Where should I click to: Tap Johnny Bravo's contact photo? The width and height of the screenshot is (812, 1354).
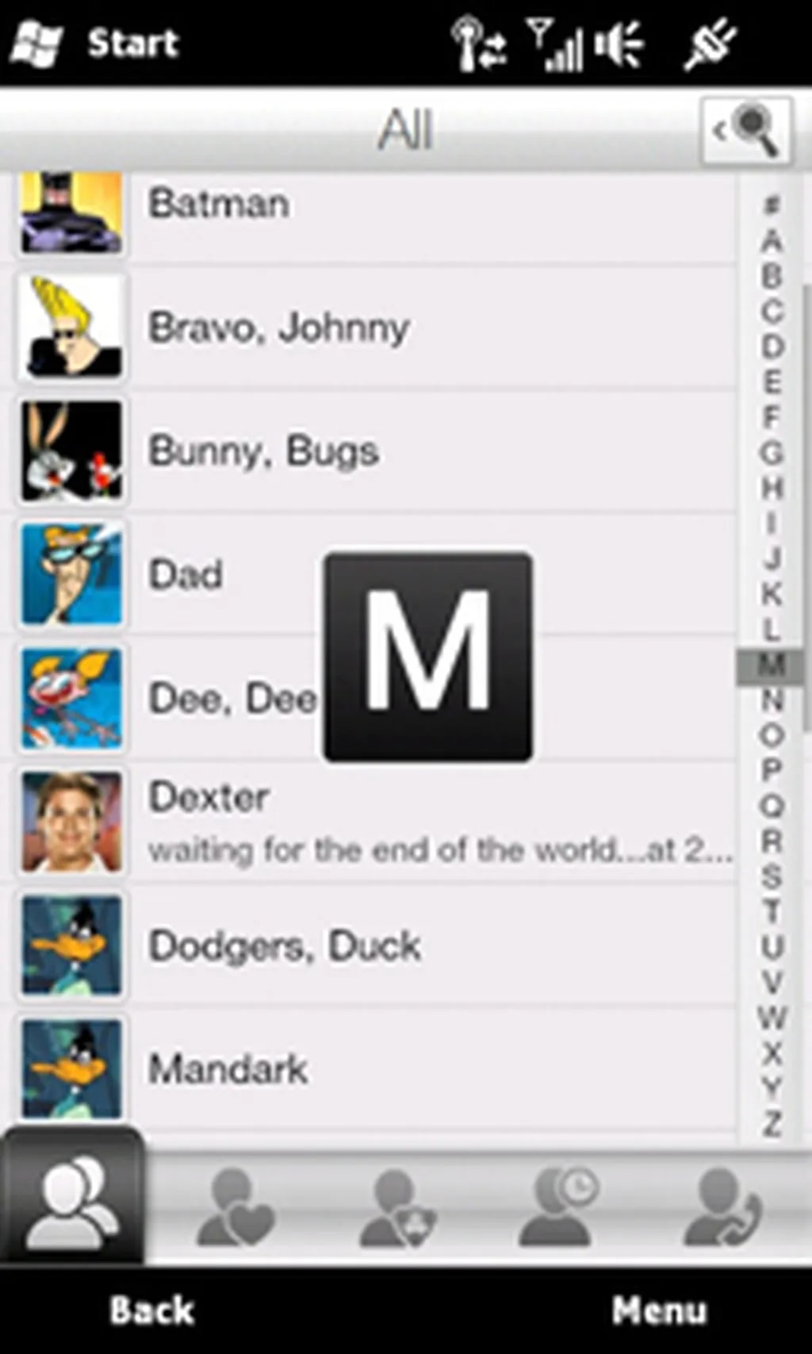tap(71, 327)
